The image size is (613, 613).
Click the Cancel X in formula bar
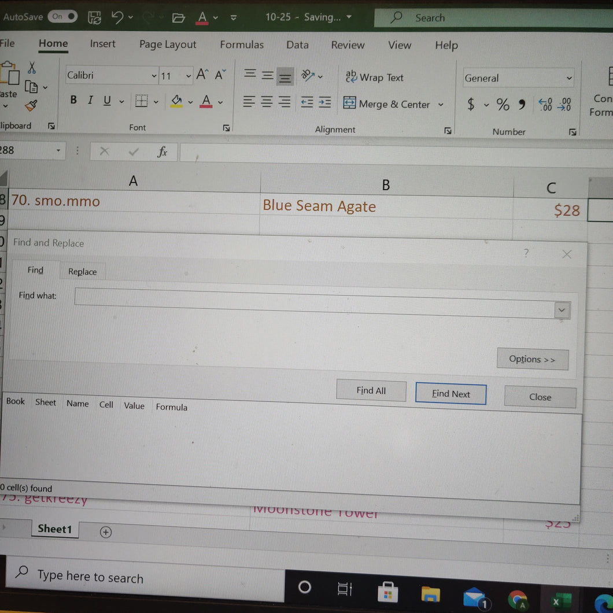coord(104,151)
